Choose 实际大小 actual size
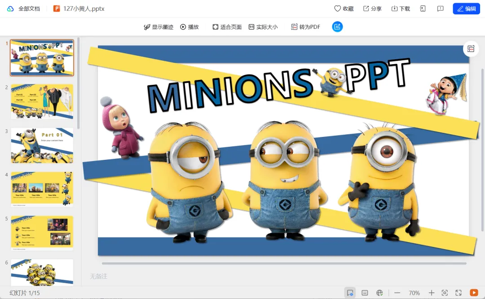 pos(263,27)
